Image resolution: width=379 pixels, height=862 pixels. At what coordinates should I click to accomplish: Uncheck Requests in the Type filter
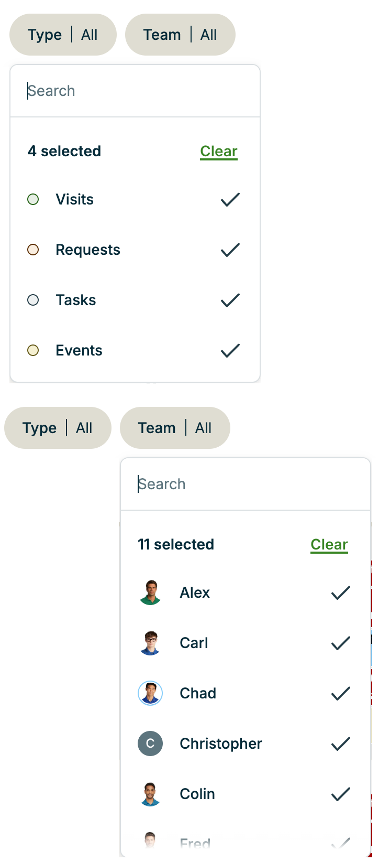pos(230,250)
